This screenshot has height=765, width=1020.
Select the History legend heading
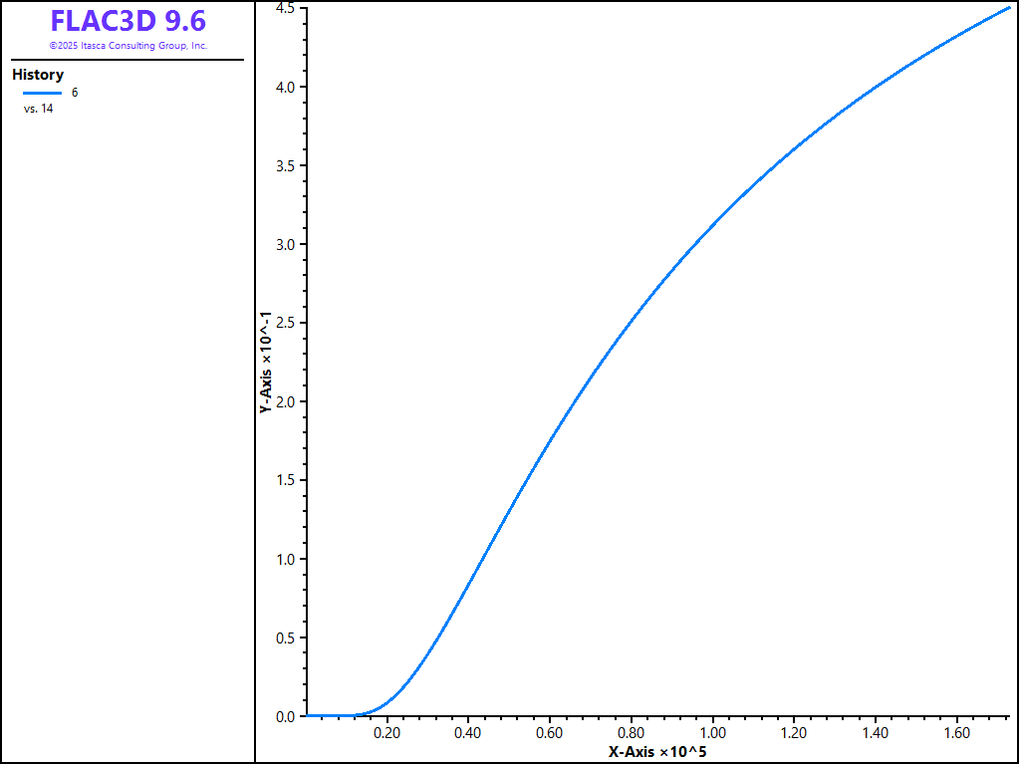coord(38,75)
